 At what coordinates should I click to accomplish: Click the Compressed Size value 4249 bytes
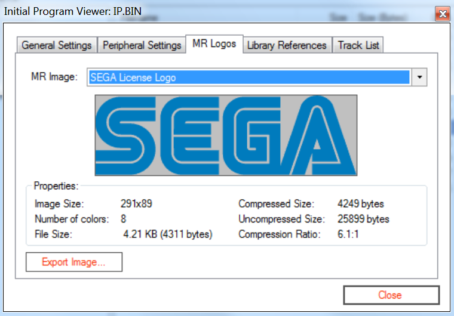[361, 204]
